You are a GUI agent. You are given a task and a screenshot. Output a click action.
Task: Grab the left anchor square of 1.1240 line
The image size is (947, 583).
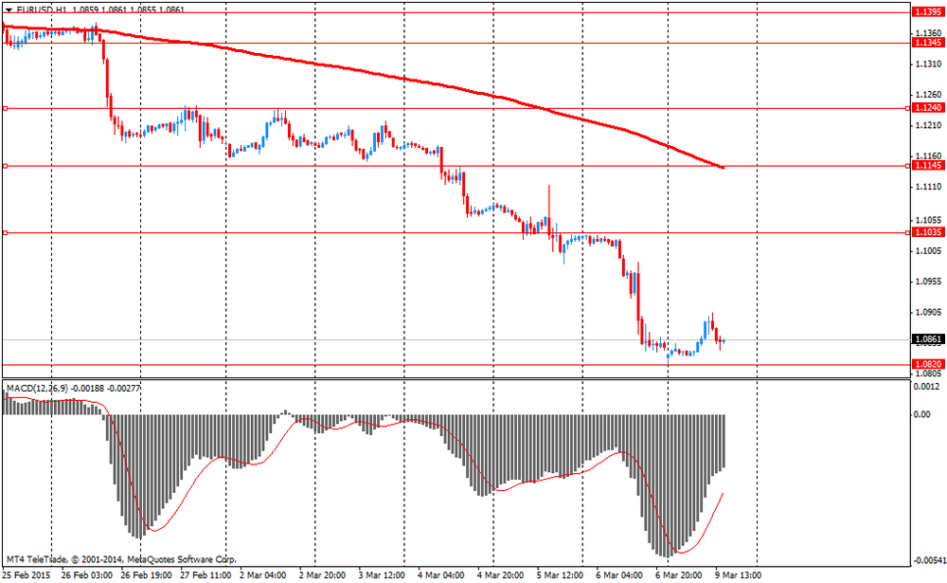click(x=5, y=108)
